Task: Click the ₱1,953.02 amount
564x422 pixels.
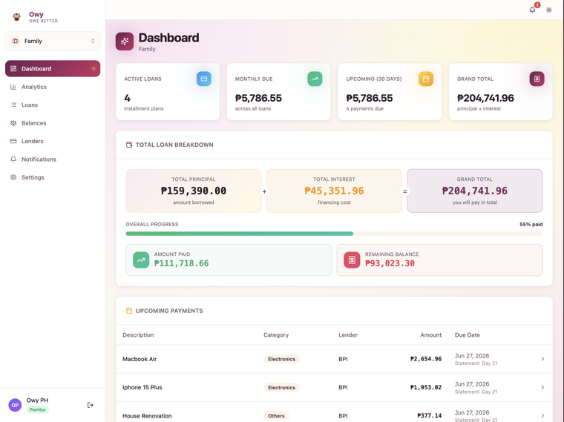Action: point(426,387)
